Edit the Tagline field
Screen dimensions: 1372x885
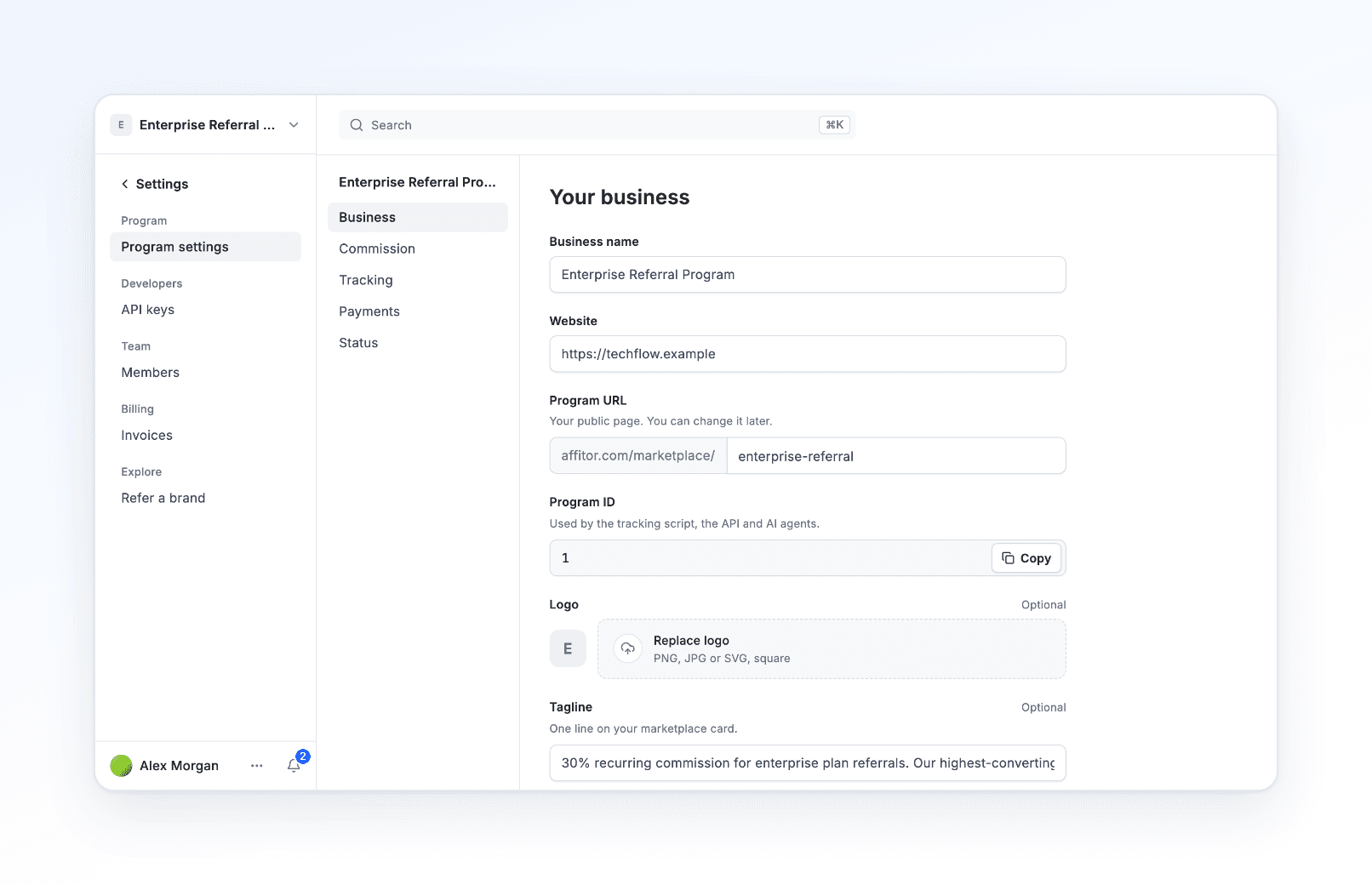[x=808, y=763]
